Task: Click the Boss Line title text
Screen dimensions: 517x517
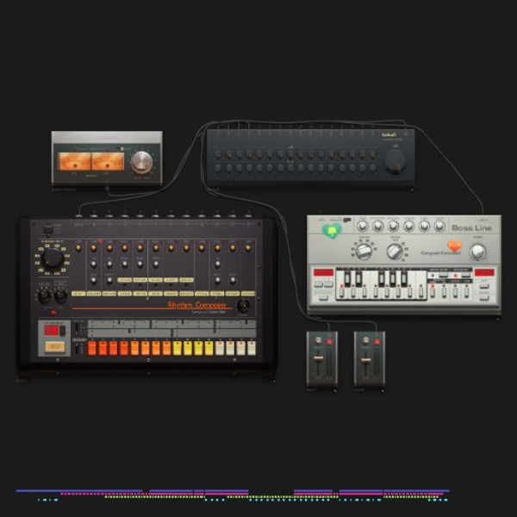Action: pos(471,227)
